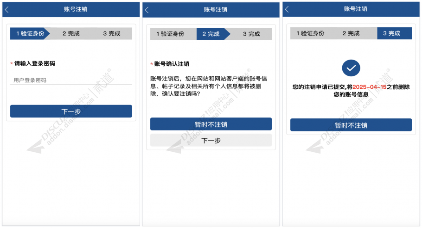Focus the 用户登录密码 password field

[x=71, y=80]
